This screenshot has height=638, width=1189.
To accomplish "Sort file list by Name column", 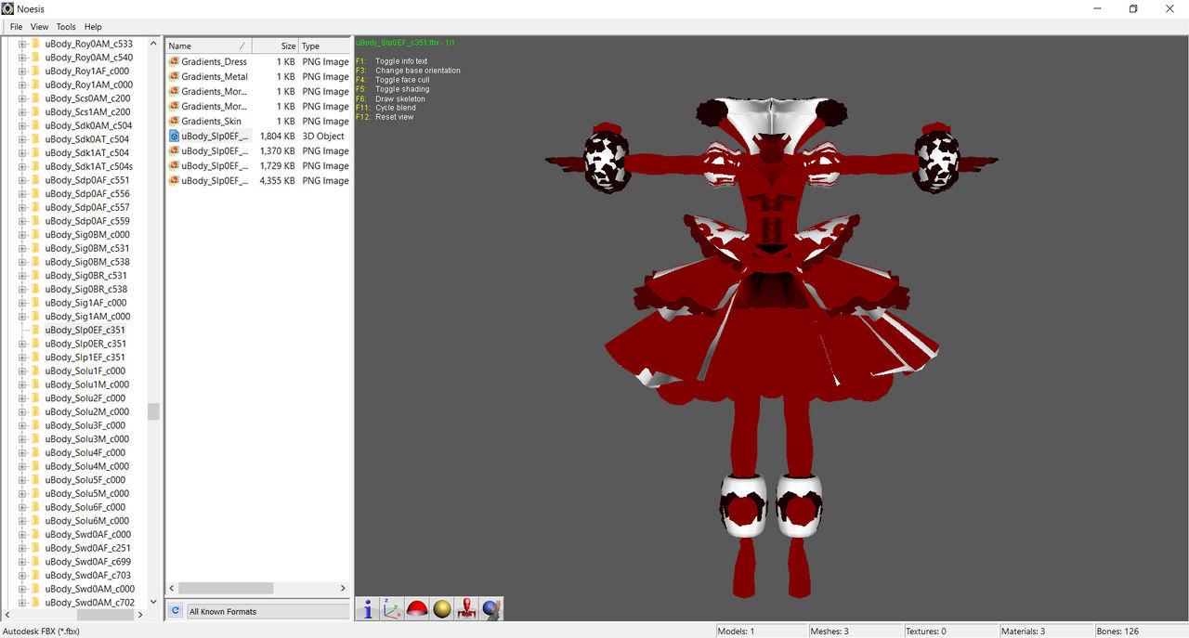I will coord(208,46).
